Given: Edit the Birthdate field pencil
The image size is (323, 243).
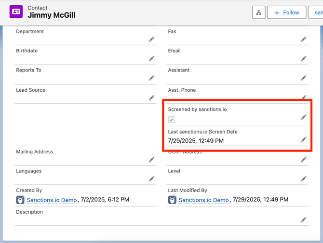Looking at the screenshot, I should point(151,59).
